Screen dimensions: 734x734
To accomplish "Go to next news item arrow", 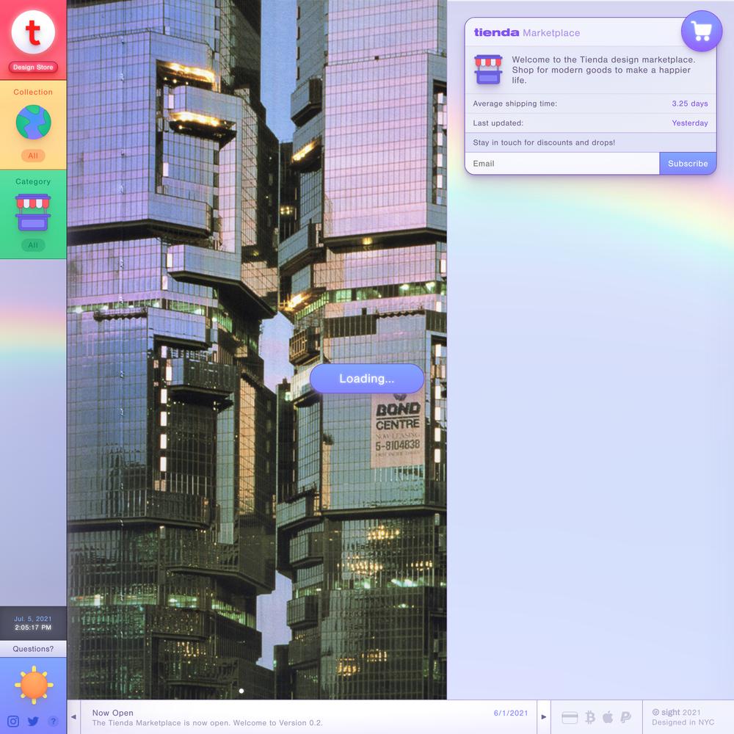I will tap(543, 716).
